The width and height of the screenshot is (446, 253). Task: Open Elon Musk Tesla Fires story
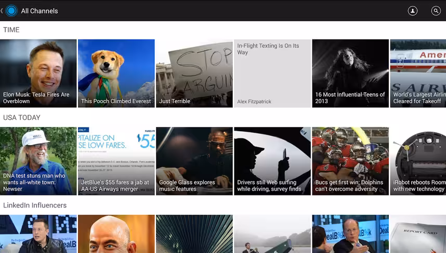pyautogui.click(x=38, y=73)
